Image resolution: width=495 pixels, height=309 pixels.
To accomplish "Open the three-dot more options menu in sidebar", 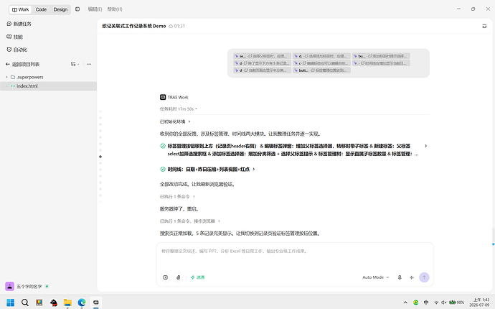I will tap(89, 64).
